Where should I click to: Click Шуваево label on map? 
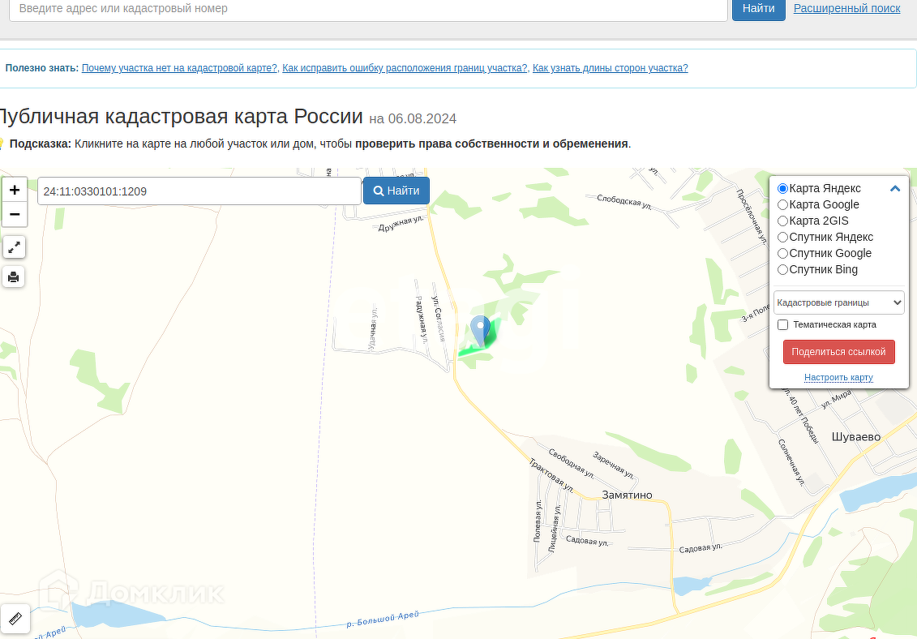[855, 437]
